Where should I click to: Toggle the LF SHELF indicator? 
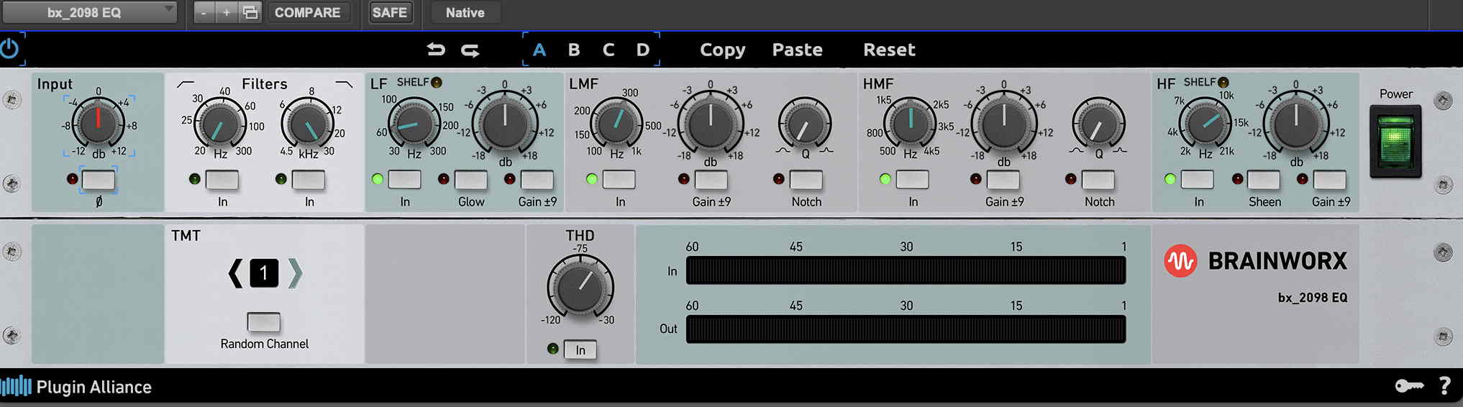click(x=437, y=83)
